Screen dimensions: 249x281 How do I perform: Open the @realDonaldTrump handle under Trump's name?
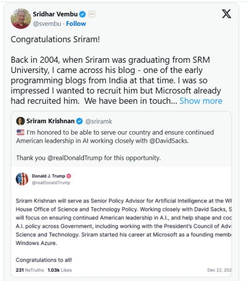click(51, 183)
